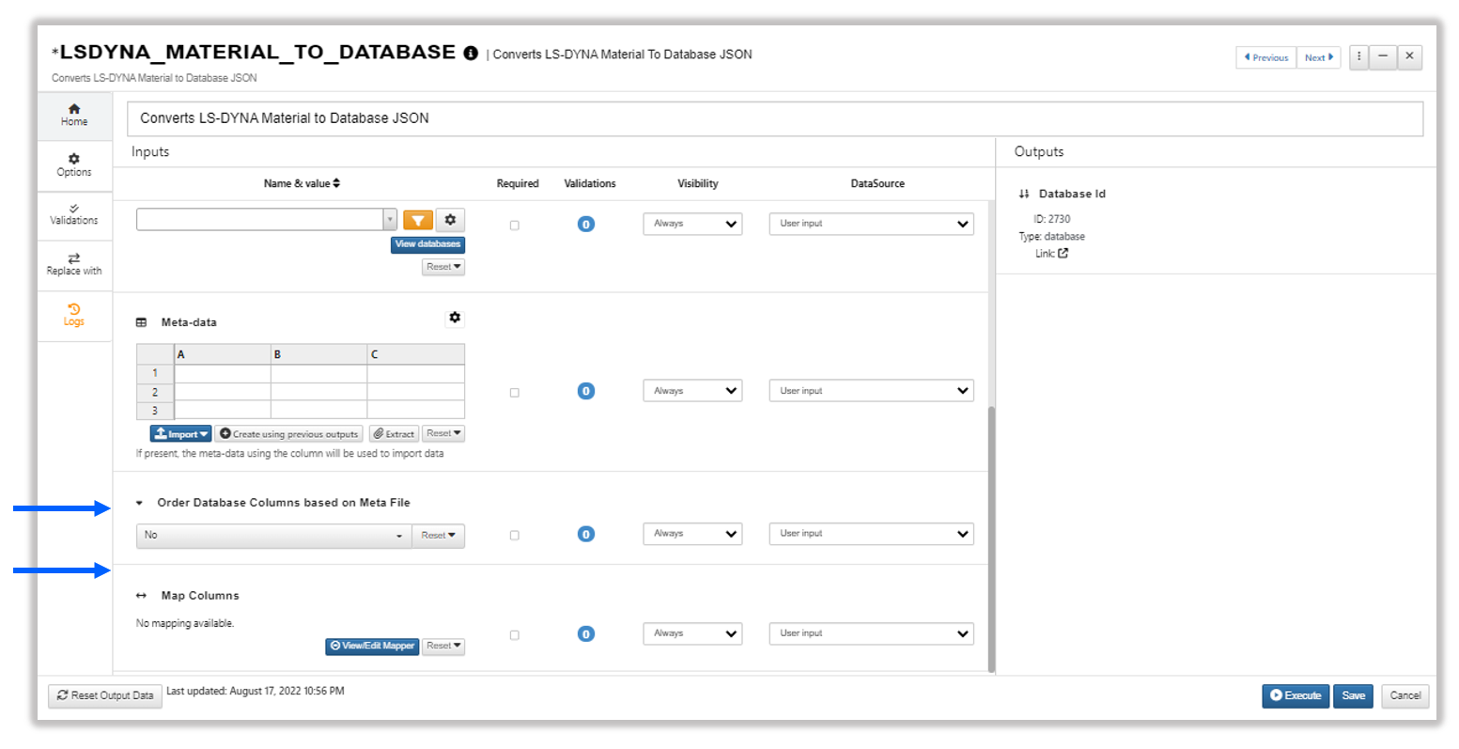Open the three-dot more options menu
The image size is (1459, 749).
pos(1358,57)
